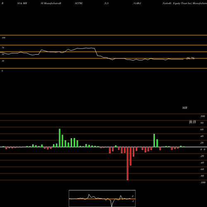Click the 70 label on RSI axis
207x207 pixels.
coord(3,48)
